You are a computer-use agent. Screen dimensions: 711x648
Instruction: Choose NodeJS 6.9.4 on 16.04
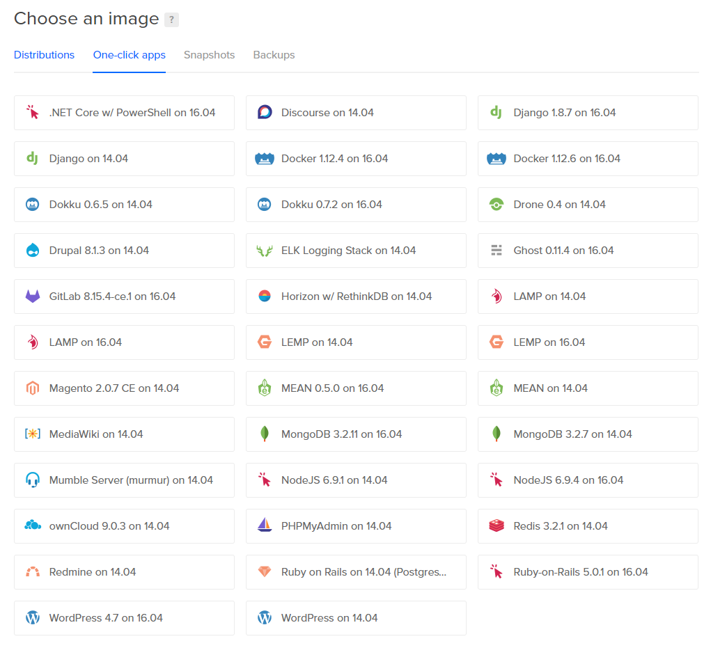588,480
